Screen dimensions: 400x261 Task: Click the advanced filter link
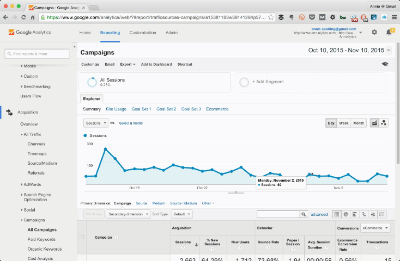[x=319, y=214]
